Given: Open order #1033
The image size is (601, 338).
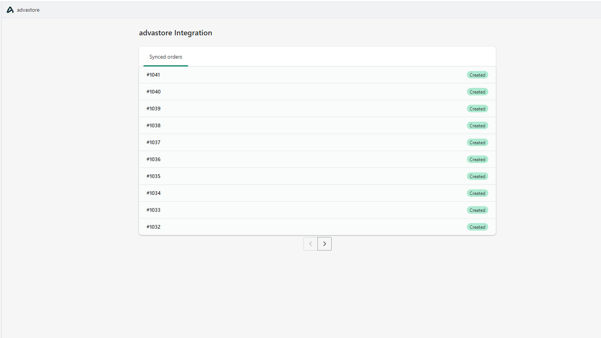Looking at the screenshot, I should (x=317, y=210).
